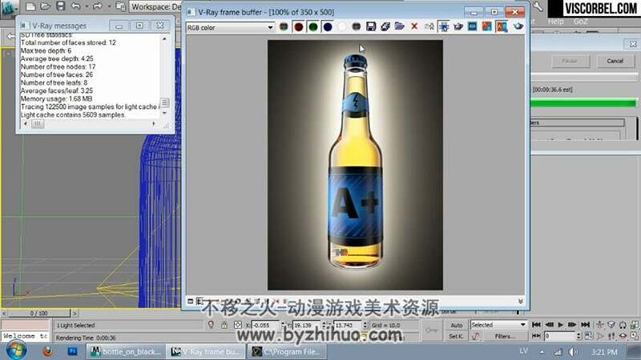This screenshot has width=641, height=360.
Task: Open the Selected key filter dropdown
Action: pos(498,325)
